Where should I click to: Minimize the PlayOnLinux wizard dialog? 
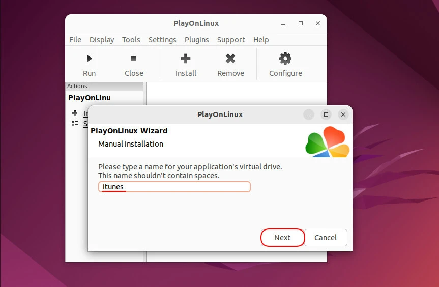(309, 114)
